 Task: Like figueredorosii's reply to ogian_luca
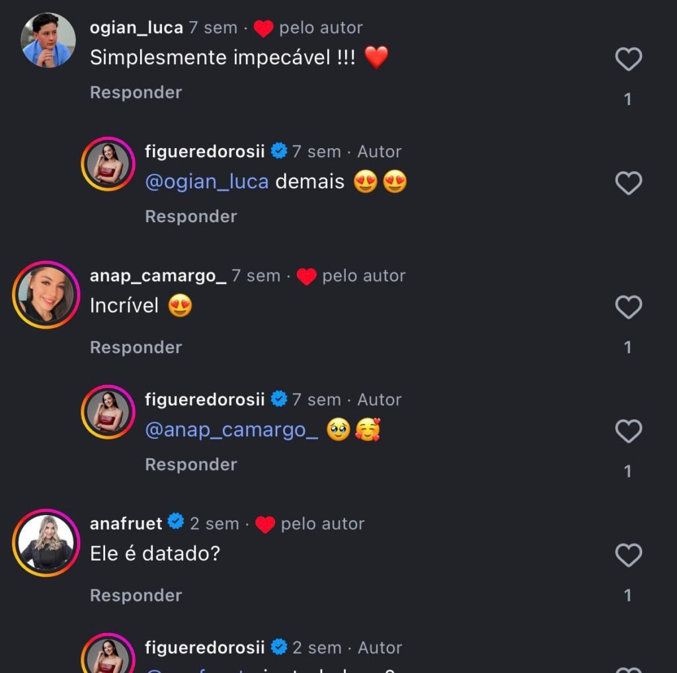628,183
